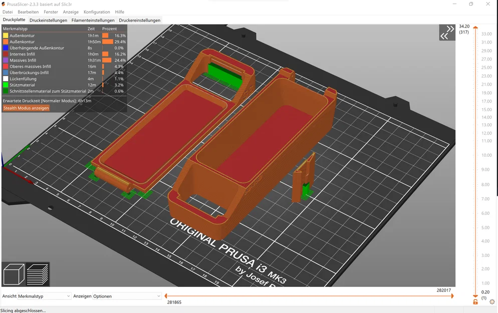
Task: Click the Lückenfüllung label text
Action: pyautogui.click(x=23, y=79)
